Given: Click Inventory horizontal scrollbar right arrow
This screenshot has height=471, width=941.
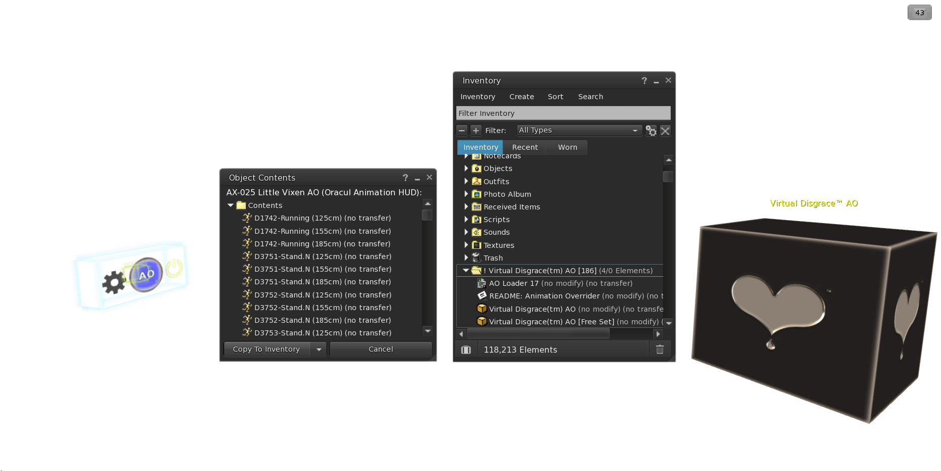Looking at the screenshot, I should point(657,334).
